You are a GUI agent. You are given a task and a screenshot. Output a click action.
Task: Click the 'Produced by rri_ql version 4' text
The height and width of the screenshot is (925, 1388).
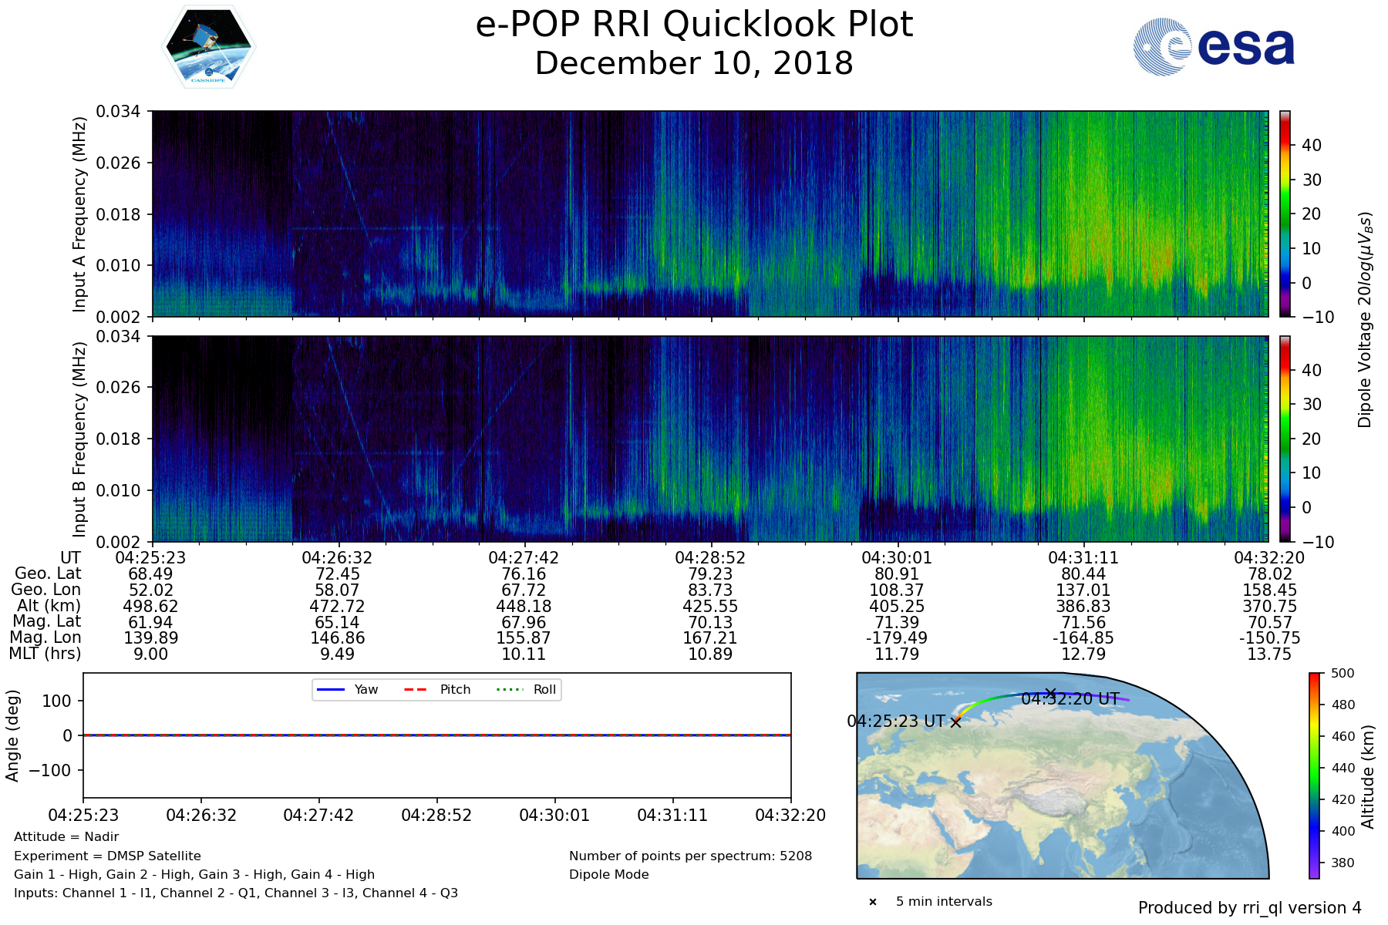(1249, 908)
